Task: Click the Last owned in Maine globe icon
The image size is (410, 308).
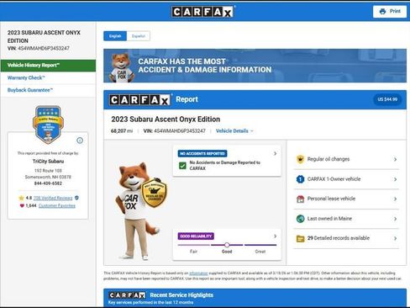Action: (300, 219)
